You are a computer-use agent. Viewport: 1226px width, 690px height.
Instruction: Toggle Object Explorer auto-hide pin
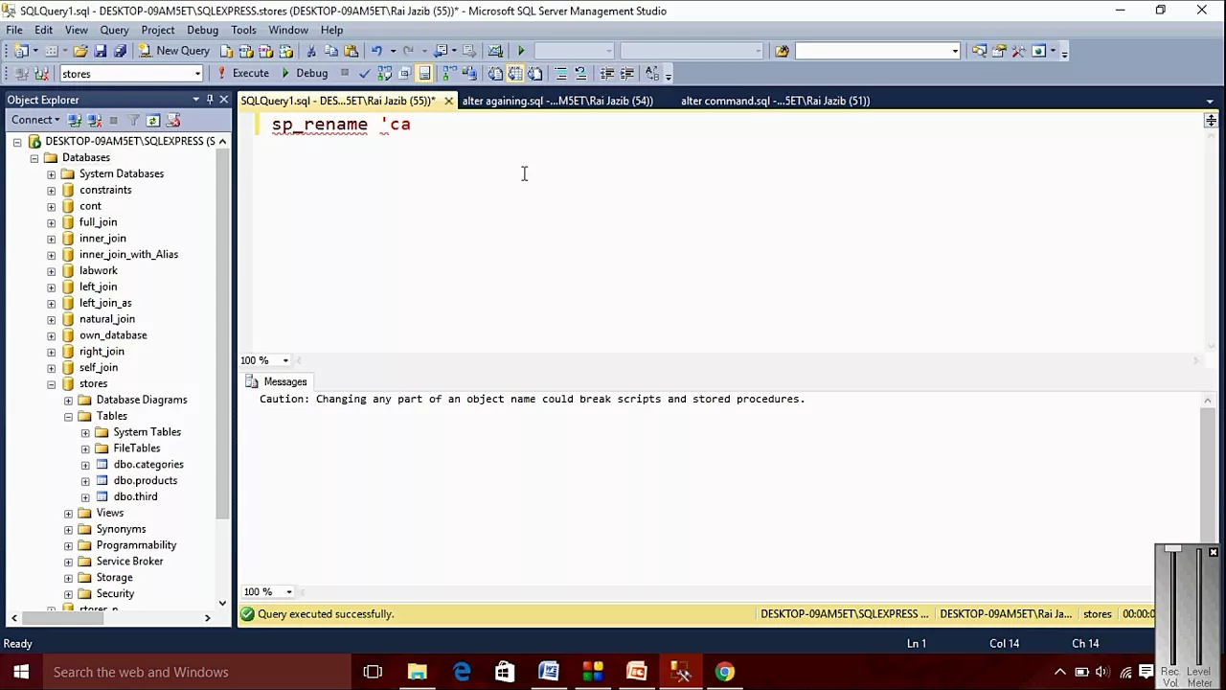[x=210, y=100]
